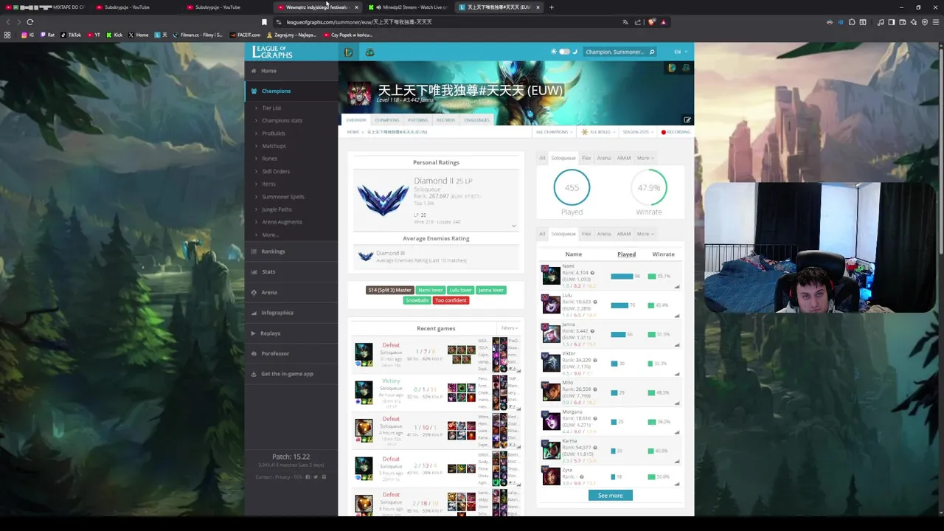The width and height of the screenshot is (944, 531).
Task: Click the summoner profile avatar
Action: click(x=360, y=94)
